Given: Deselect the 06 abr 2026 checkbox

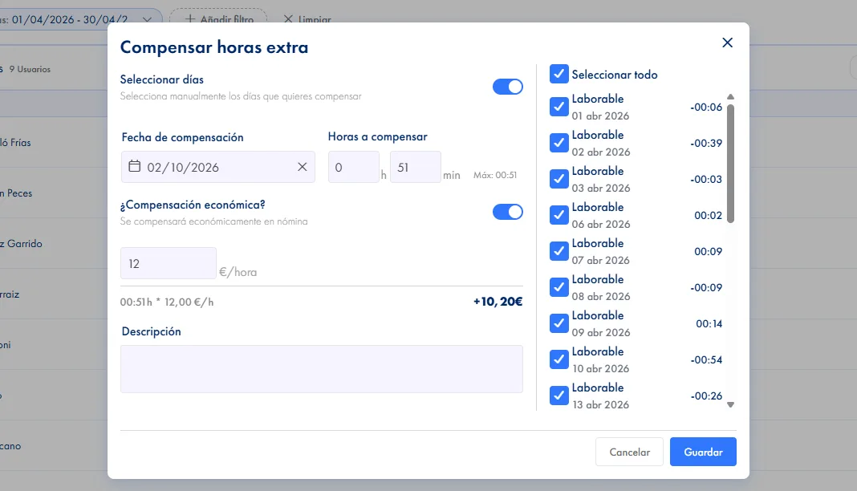Looking at the screenshot, I should pyautogui.click(x=559, y=215).
